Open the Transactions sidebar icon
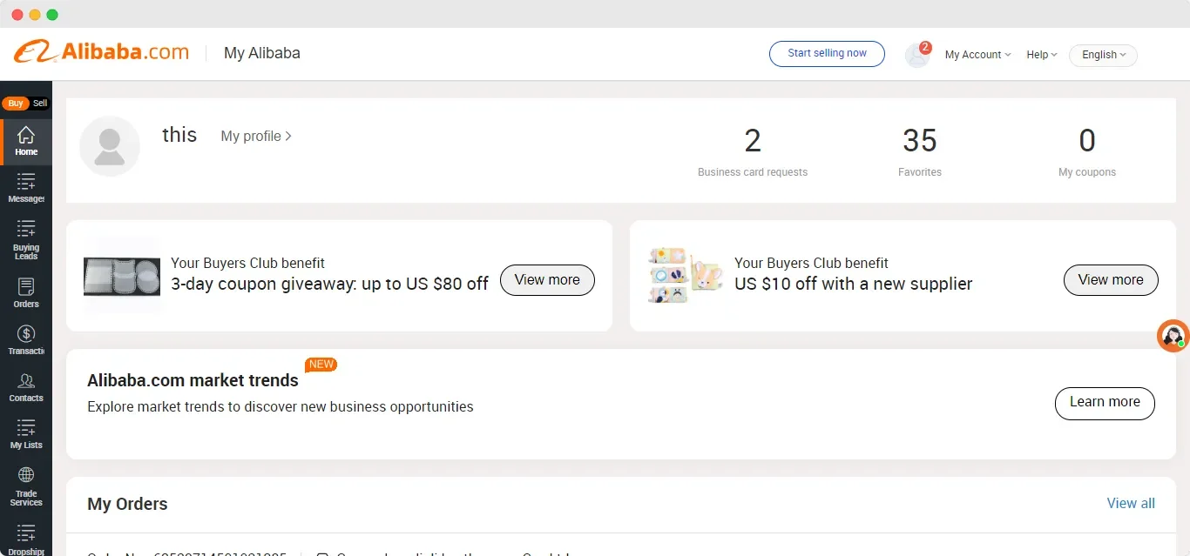Image resolution: width=1190 pixels, height=556 pixels. pyautogui.click(x=26, y=338)
